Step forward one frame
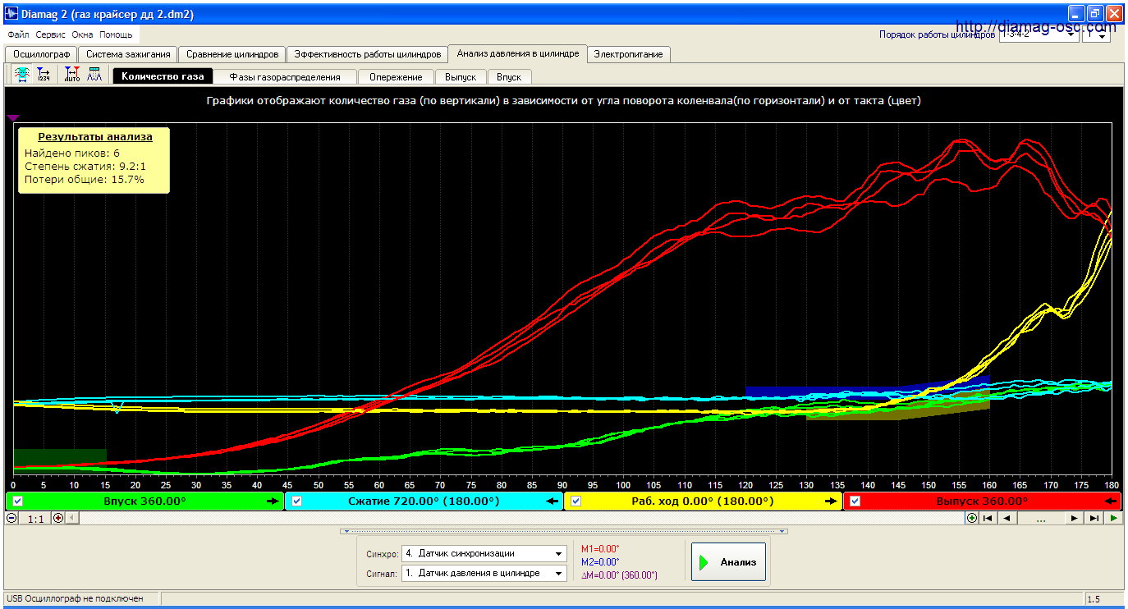The image size is (1128, 609). point(1074,518)
